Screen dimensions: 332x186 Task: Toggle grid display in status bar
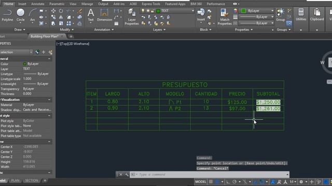211,182
